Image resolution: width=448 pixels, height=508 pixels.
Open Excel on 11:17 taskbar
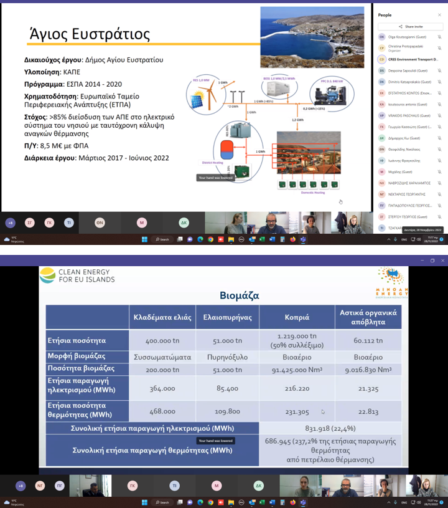tap(262, 239)
